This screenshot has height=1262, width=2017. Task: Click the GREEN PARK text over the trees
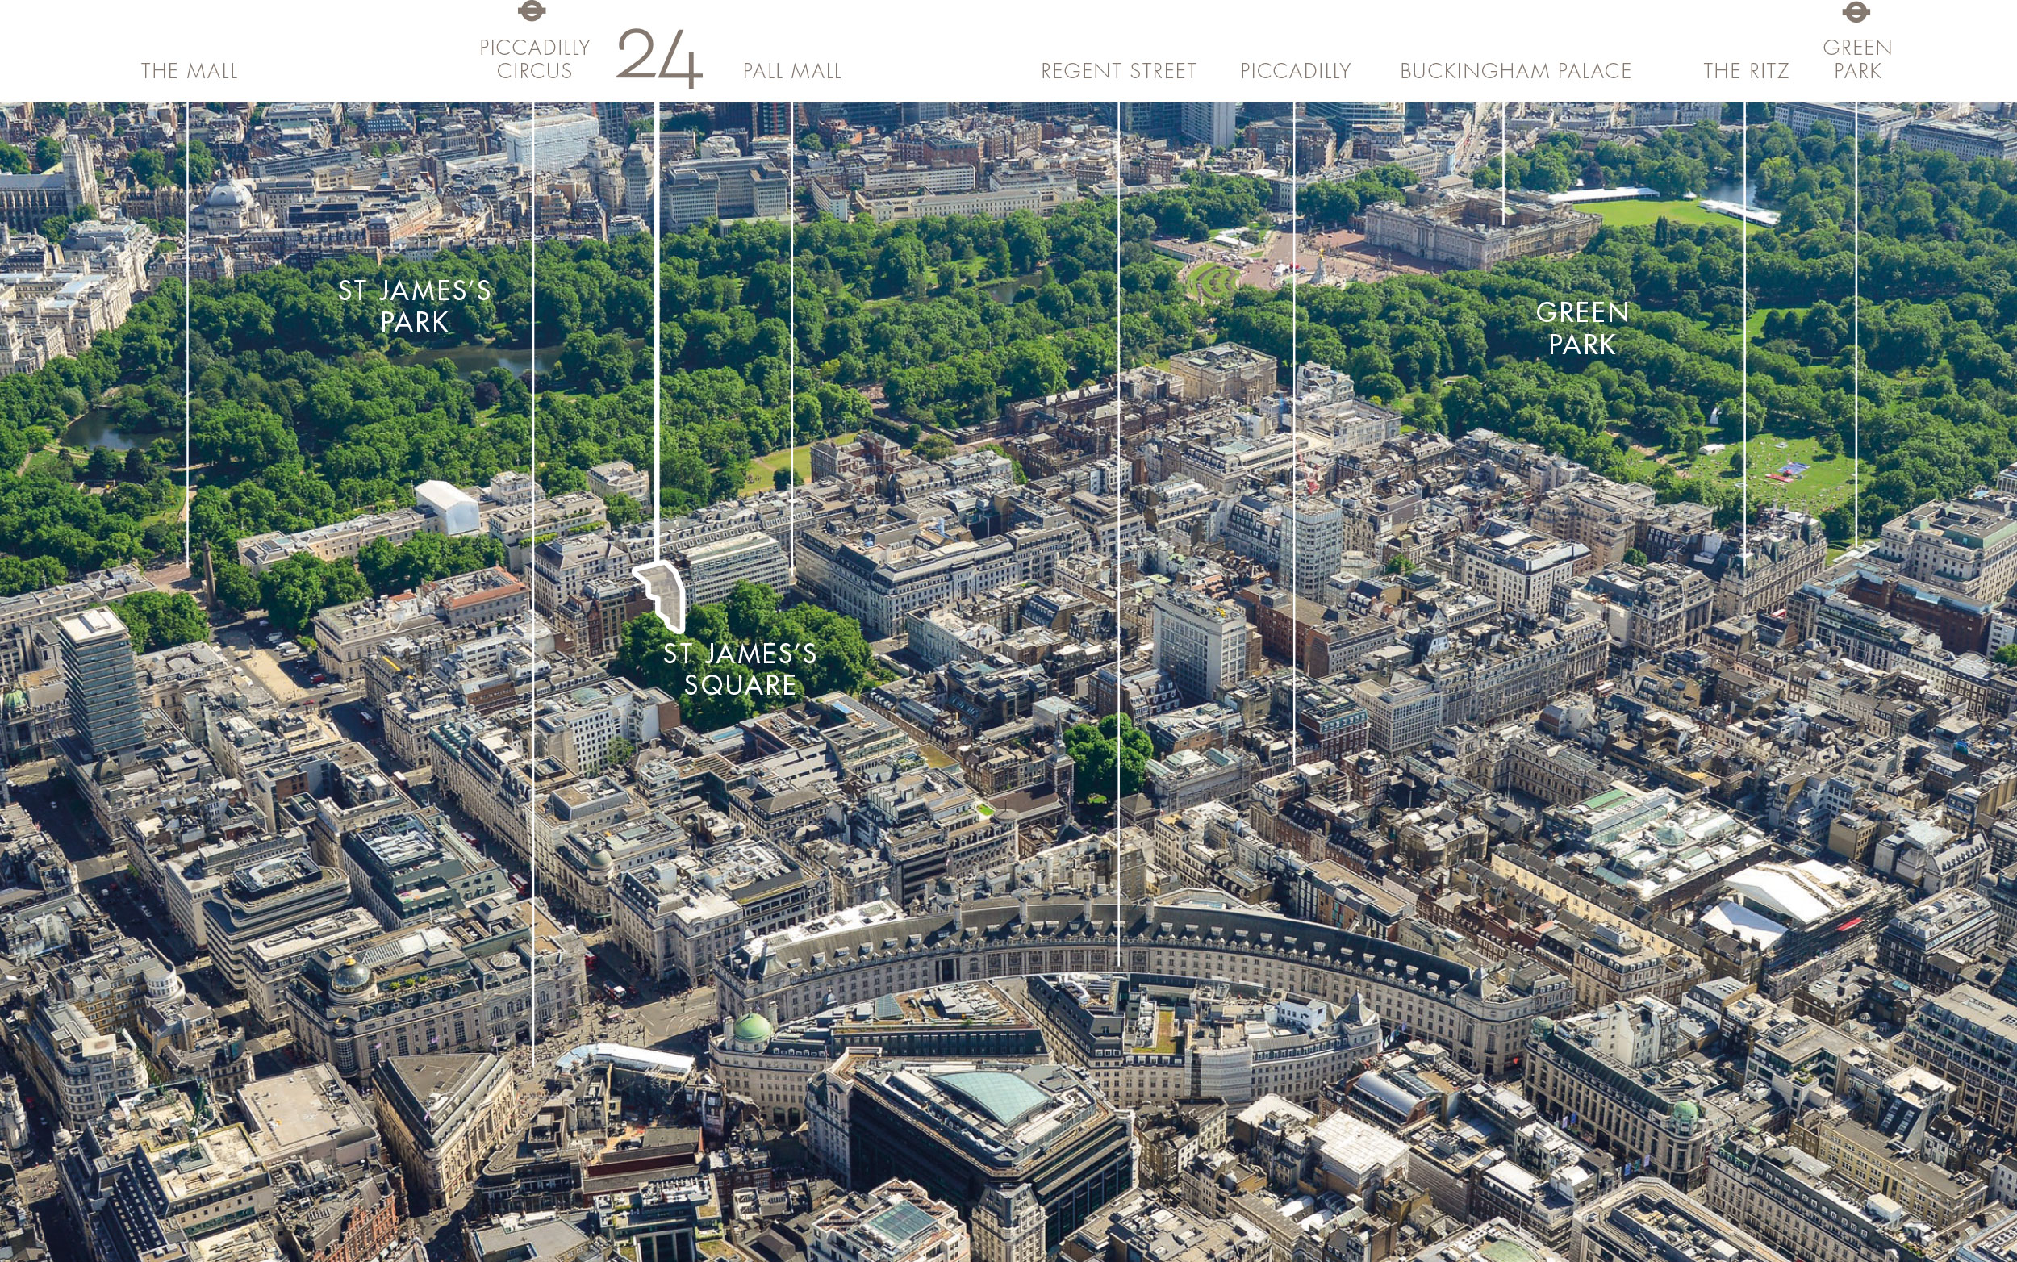[x=1582, y=328]
